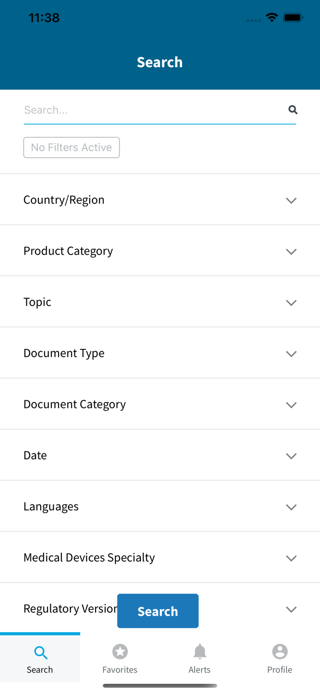This screenshot has width=320, height=694.
Task: Tap the No Filters Active chip
Action: (x=72, y=147)
